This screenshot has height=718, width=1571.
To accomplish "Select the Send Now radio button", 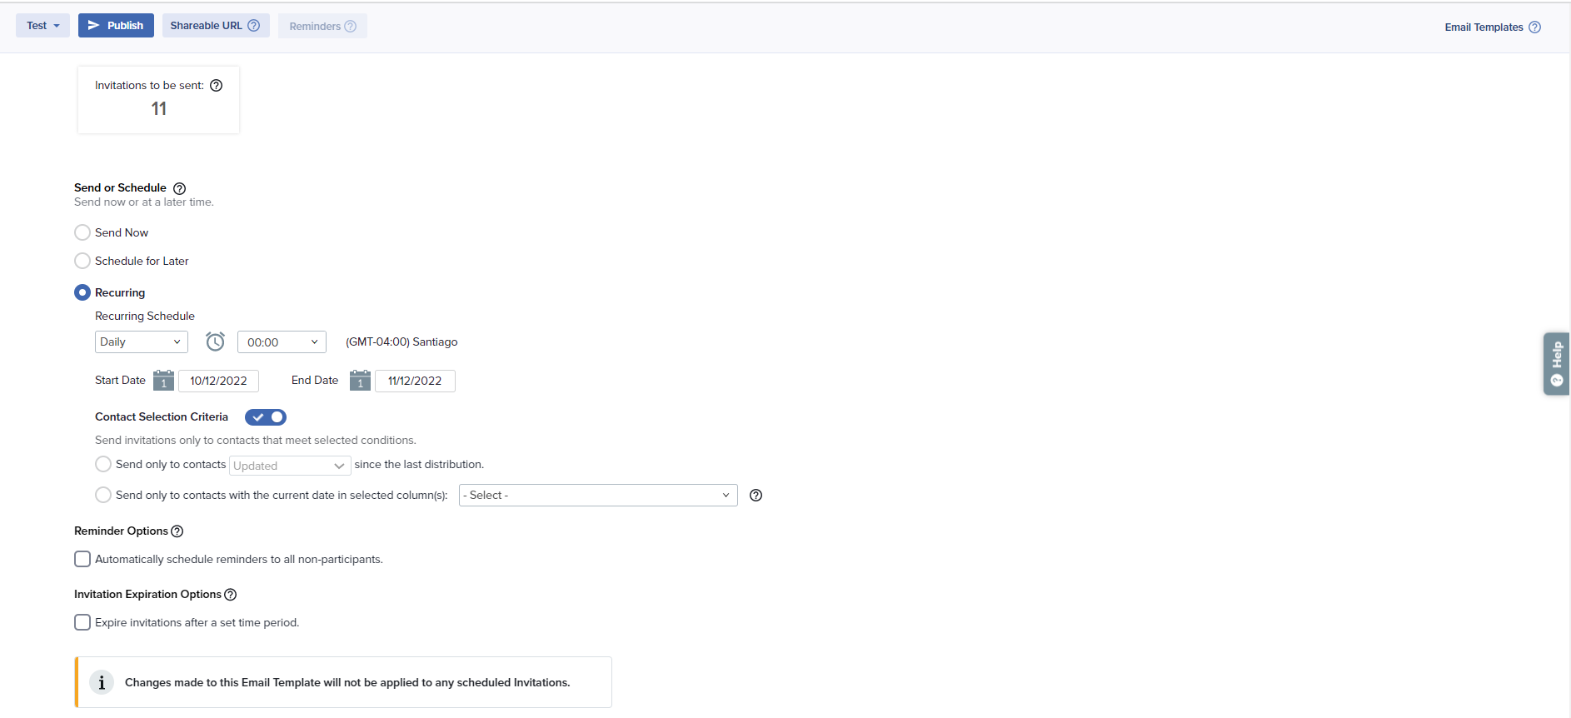I will click(x=82, y=232).
